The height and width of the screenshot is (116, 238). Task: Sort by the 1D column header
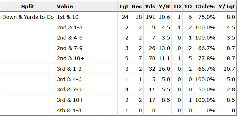pos(188,6)
